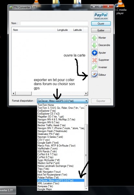The image size is (134, 195).
Task: Click the red cross Supprimer icon
Action: coord(94,60)
